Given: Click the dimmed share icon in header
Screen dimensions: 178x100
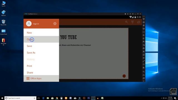Looking at the screenshot, I should coord(139,22).
